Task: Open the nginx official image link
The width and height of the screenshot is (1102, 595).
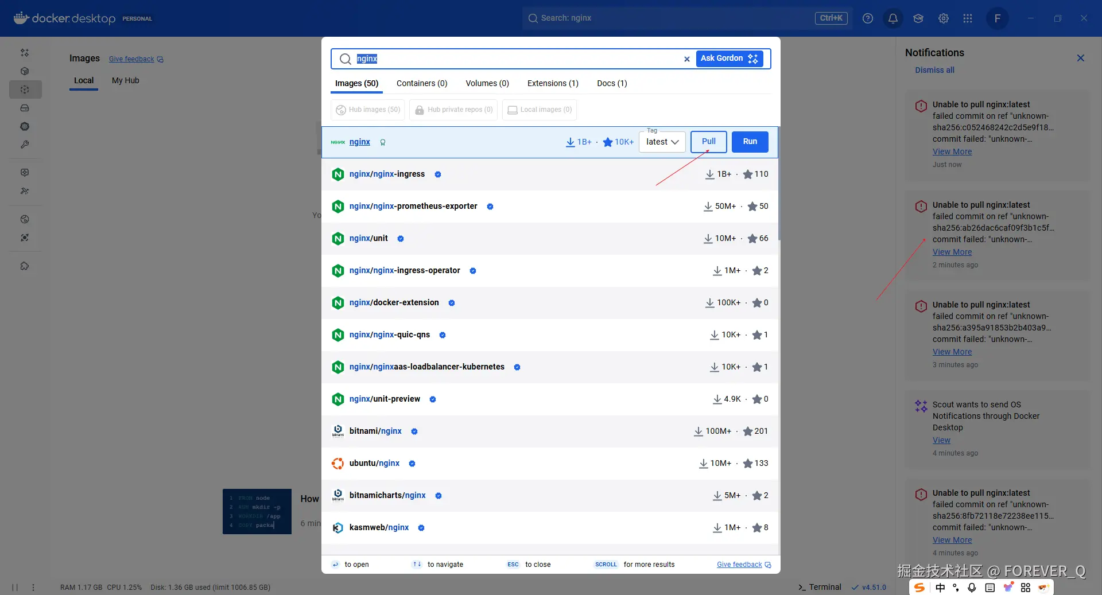Action: click(360, 142)
